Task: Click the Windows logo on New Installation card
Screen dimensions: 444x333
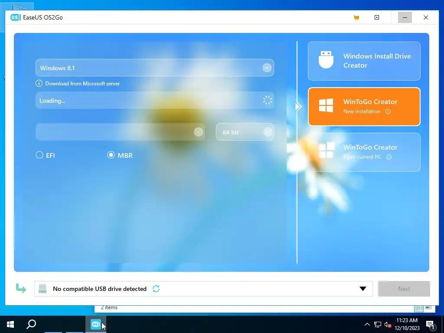Action: tap(326, 105)
